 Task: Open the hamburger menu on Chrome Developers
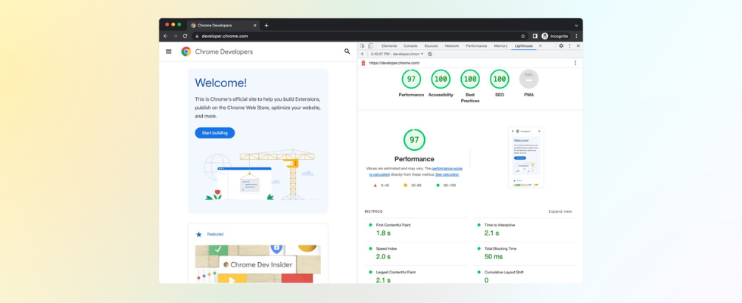pos(168,52)
